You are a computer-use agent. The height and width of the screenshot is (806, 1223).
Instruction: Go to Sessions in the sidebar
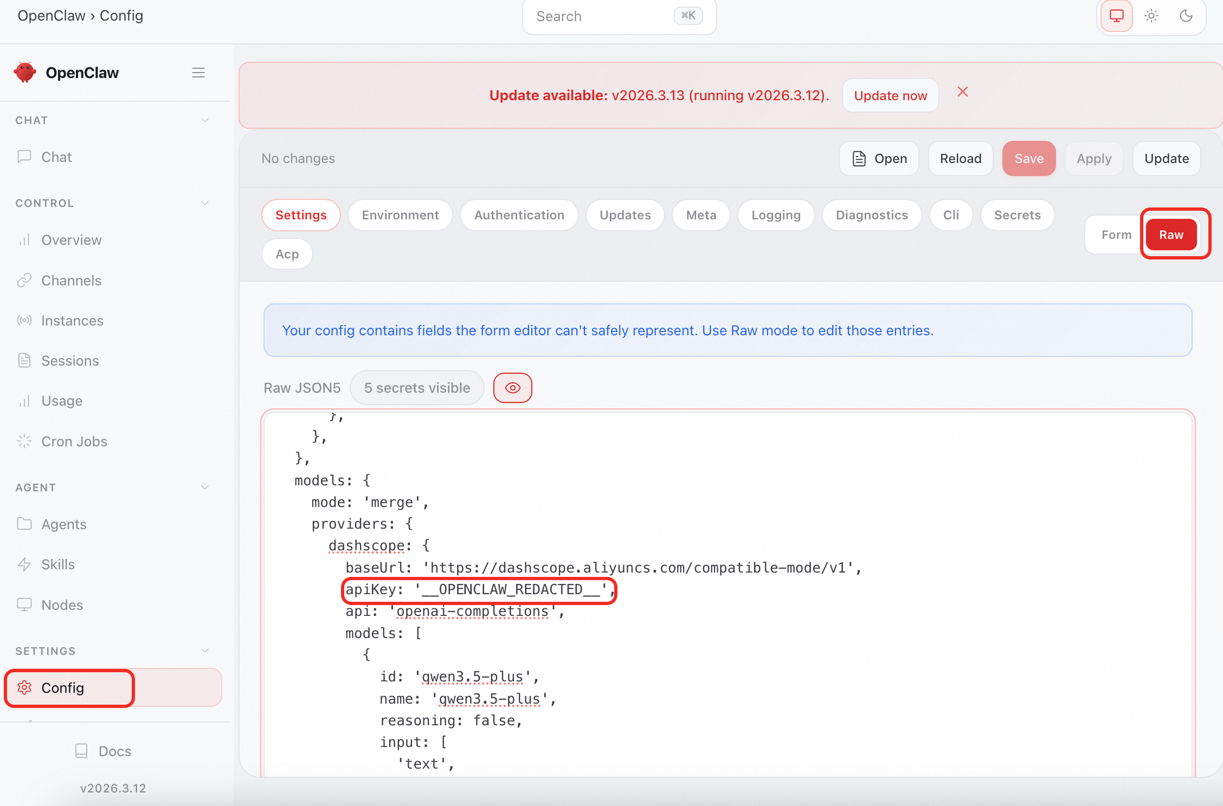click(x=113, y=360)
